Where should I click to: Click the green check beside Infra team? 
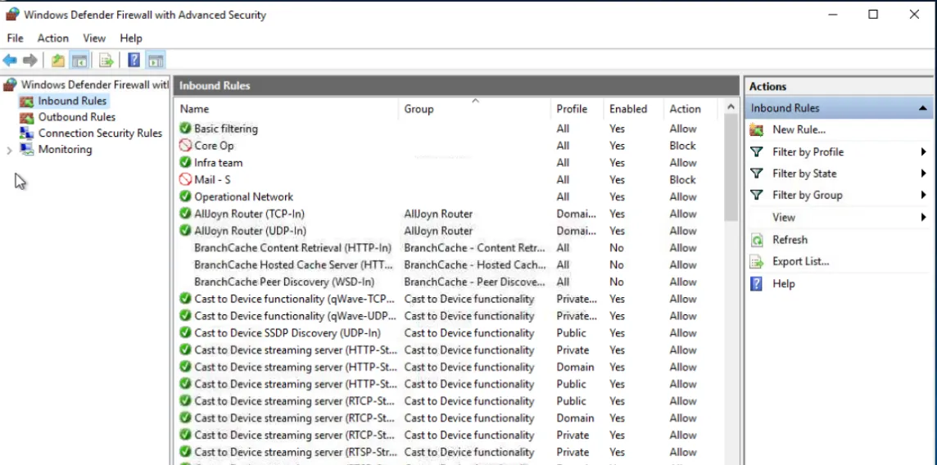tap(185, 163)
